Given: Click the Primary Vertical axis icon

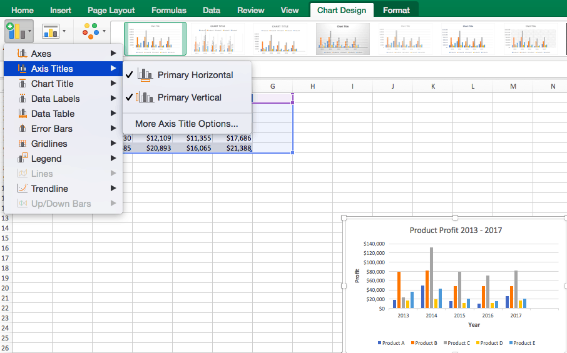Looking at the screenshot, I should click(145, 97).
